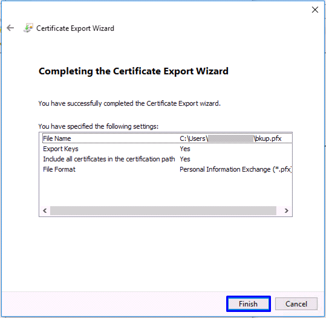Click the 'You have specified the following settings' label
Image resolution: width=326 pixels, height=318 pixels.
pyautogui.click(x=99, y=126)
